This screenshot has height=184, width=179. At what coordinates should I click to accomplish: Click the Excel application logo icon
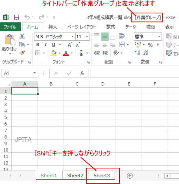point(6,18)
